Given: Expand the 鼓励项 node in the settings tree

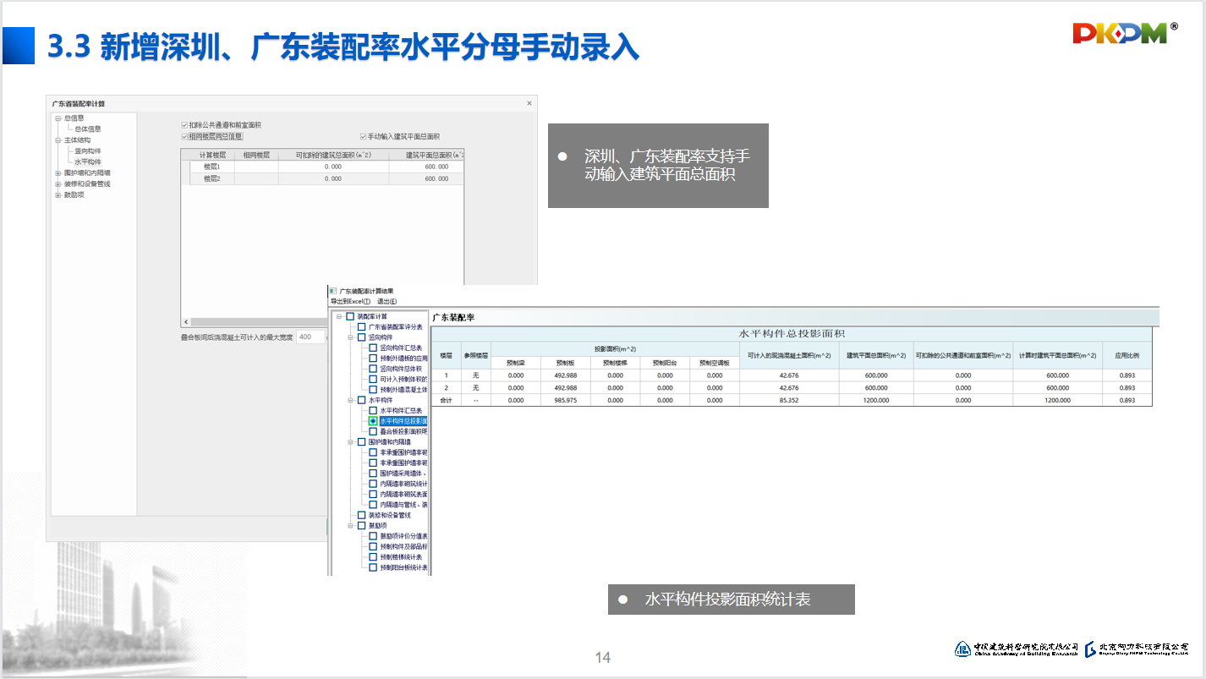Looking at the screenshot, I should tap(58, 194).
